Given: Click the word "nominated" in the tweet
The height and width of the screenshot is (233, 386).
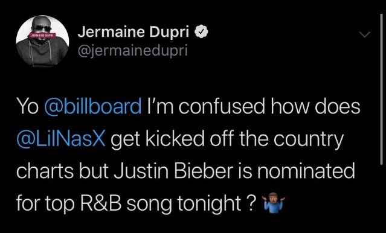Looking at the screenshot, I should click(x=306, y=171).
